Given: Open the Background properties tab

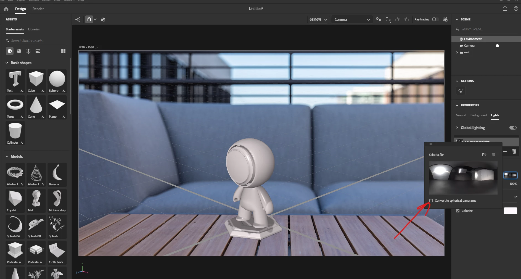Looking at the screenshot, I should point(478,115).
